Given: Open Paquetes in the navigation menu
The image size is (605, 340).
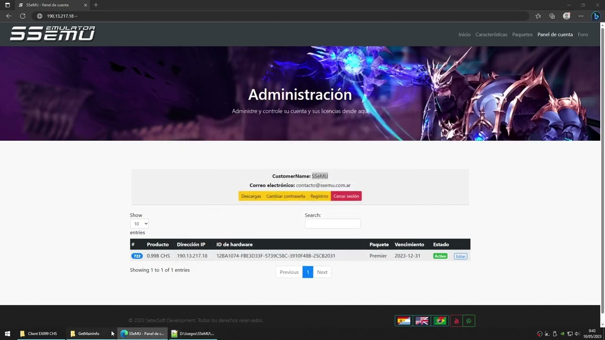Looking at the screenshot, I should 522,34.
